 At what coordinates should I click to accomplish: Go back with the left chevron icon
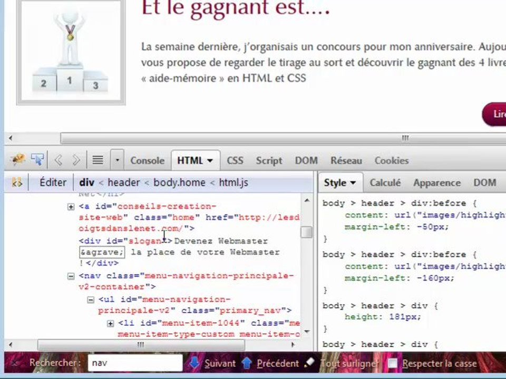click(59, 160)
